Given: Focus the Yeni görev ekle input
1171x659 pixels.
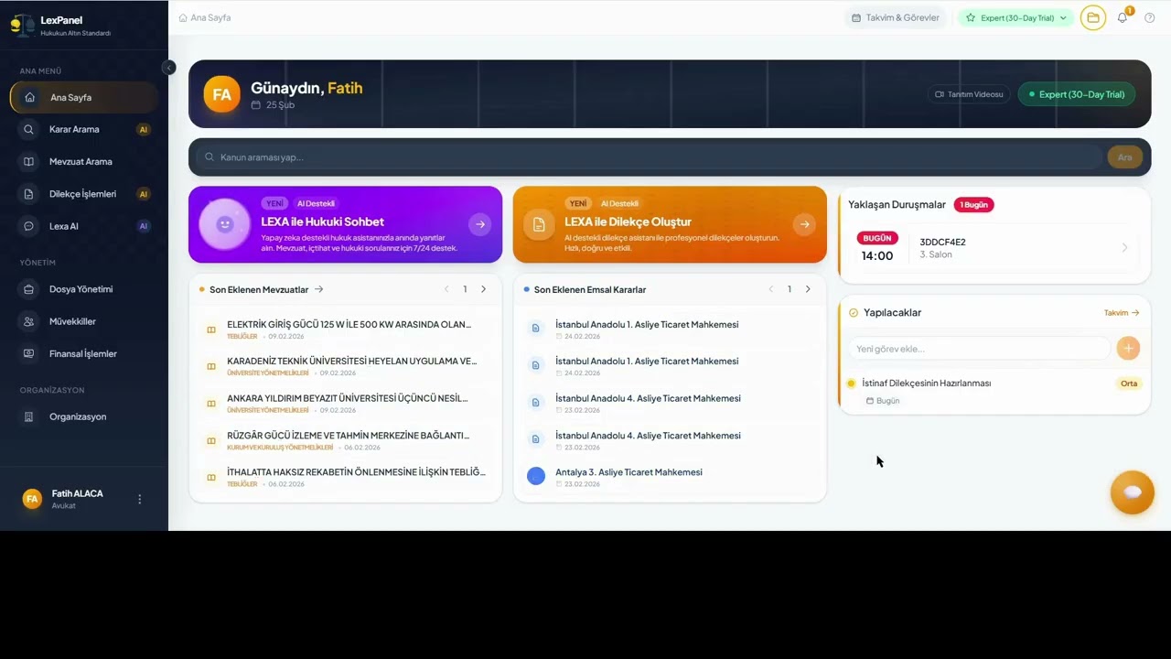Looking at the screenshot, I should (979, 349).
